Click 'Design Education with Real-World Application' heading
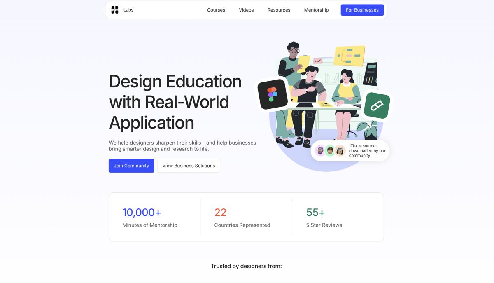 point(175,102)
